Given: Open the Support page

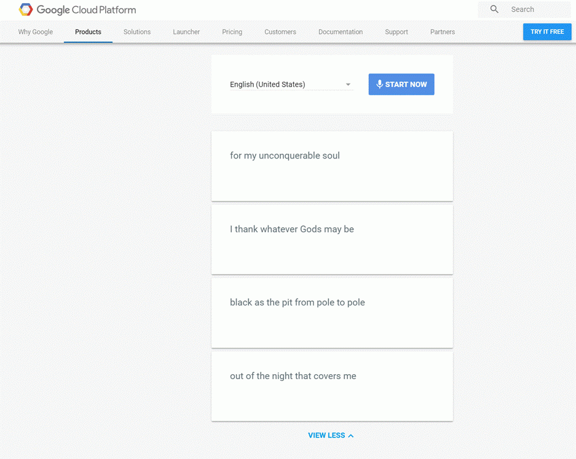Looking at the screenshot, I should pyautogui.click(x=396, y=32).
